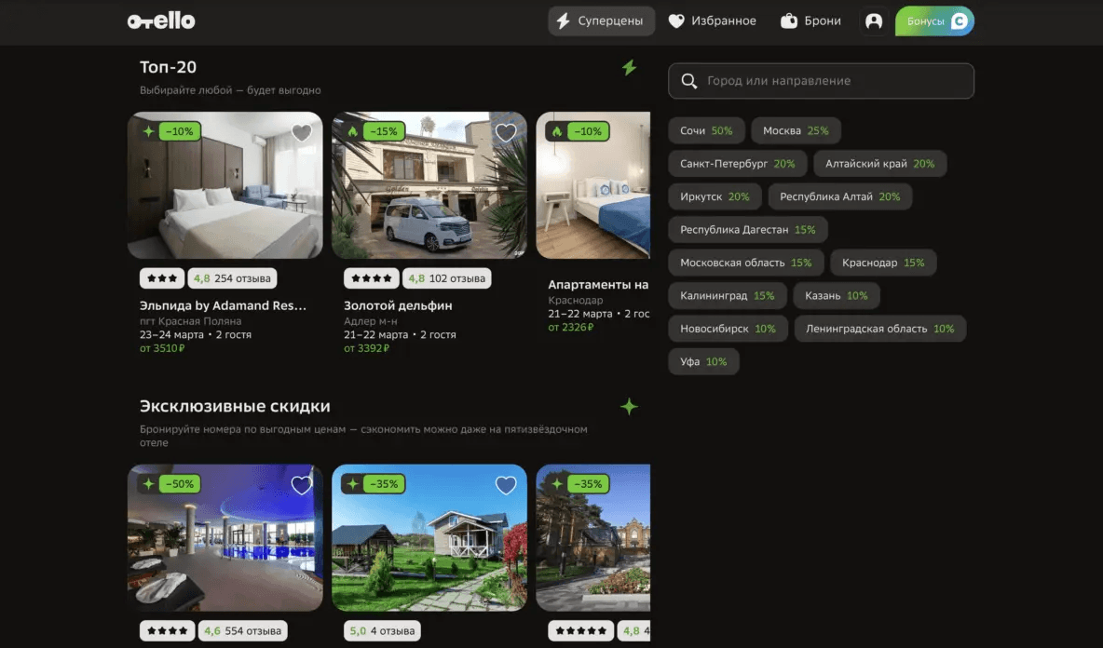
Task: Open the user profile icon
Action: coord(874,21)
